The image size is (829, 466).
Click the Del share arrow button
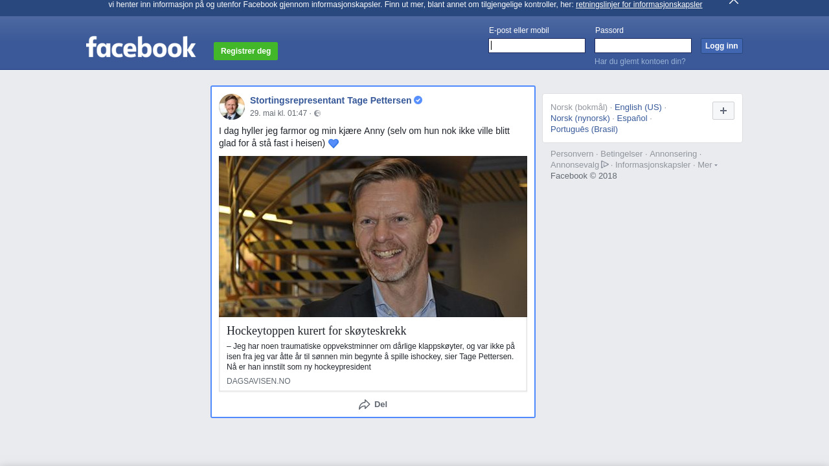pyautogui.click(x=373, y=405)
